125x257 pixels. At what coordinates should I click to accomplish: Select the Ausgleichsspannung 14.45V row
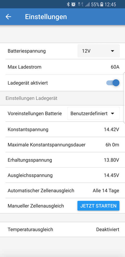[x=62, y=175]
